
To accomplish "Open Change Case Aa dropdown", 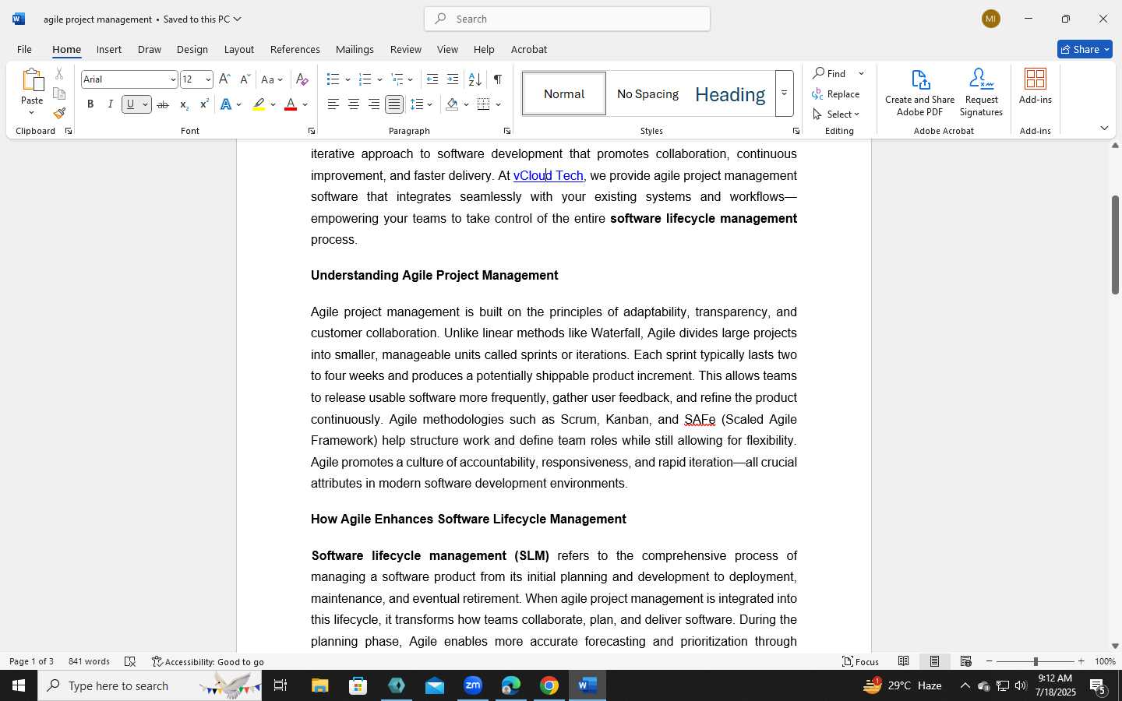I will tap(272, 79).
